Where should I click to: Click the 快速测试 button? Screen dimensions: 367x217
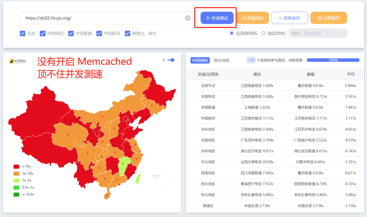(217, 18)
